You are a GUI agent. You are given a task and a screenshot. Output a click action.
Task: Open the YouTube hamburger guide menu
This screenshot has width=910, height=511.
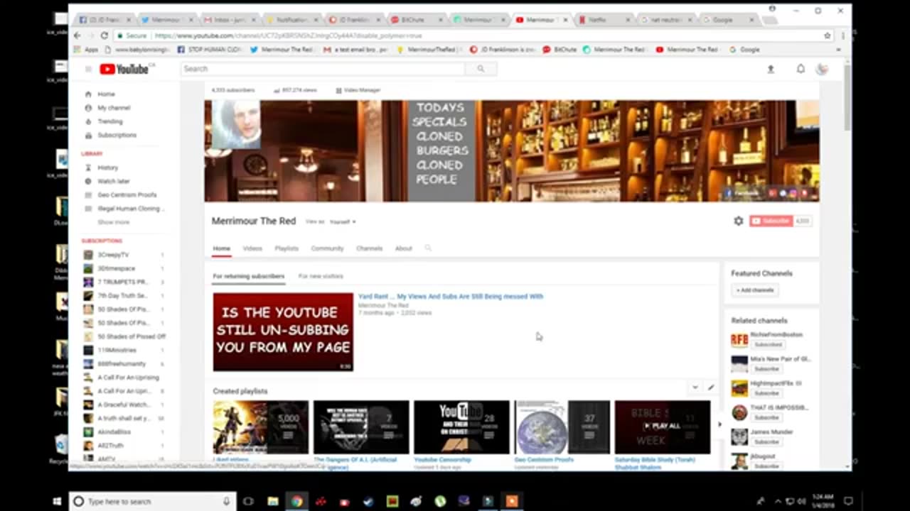(88, 69)
